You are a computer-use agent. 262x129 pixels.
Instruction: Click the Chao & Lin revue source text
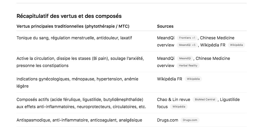coord(174,100)
